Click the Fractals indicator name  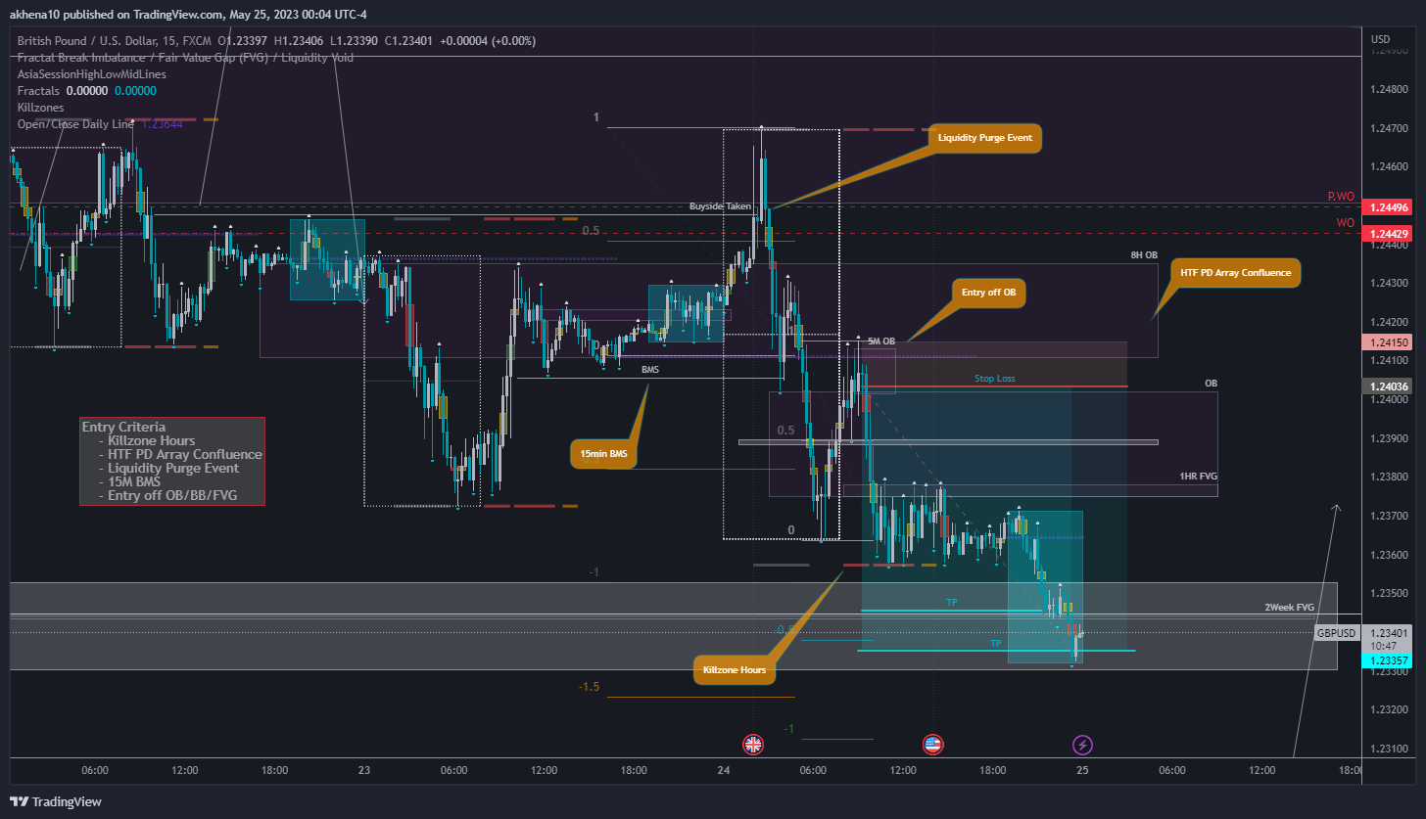(x=38, y=91)
